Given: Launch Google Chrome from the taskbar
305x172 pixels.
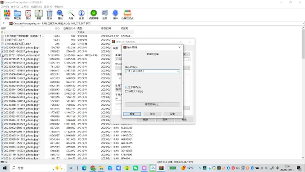Looking at the screenshot, I should (93, 168).
